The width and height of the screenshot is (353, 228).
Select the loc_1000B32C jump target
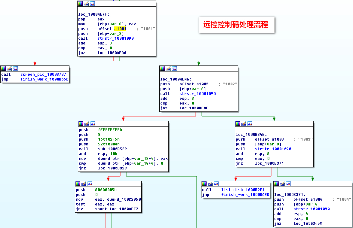point(112,168)
